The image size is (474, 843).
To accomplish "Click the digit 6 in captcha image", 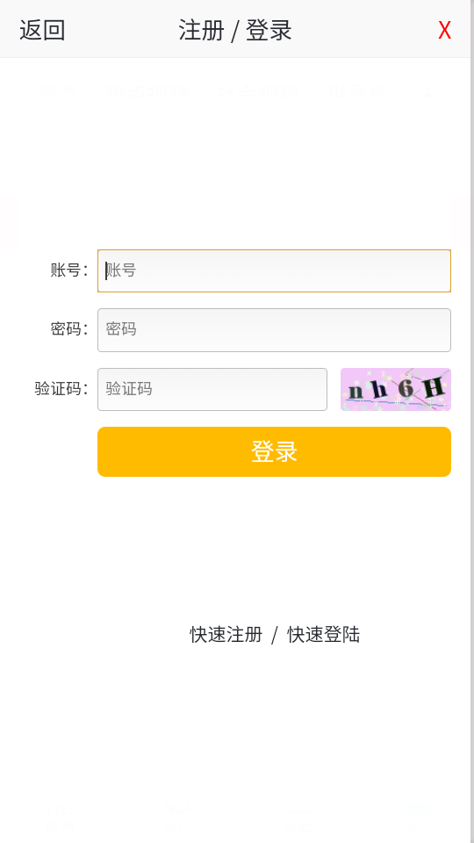I will pyautogui.click(x=406, y=389).
